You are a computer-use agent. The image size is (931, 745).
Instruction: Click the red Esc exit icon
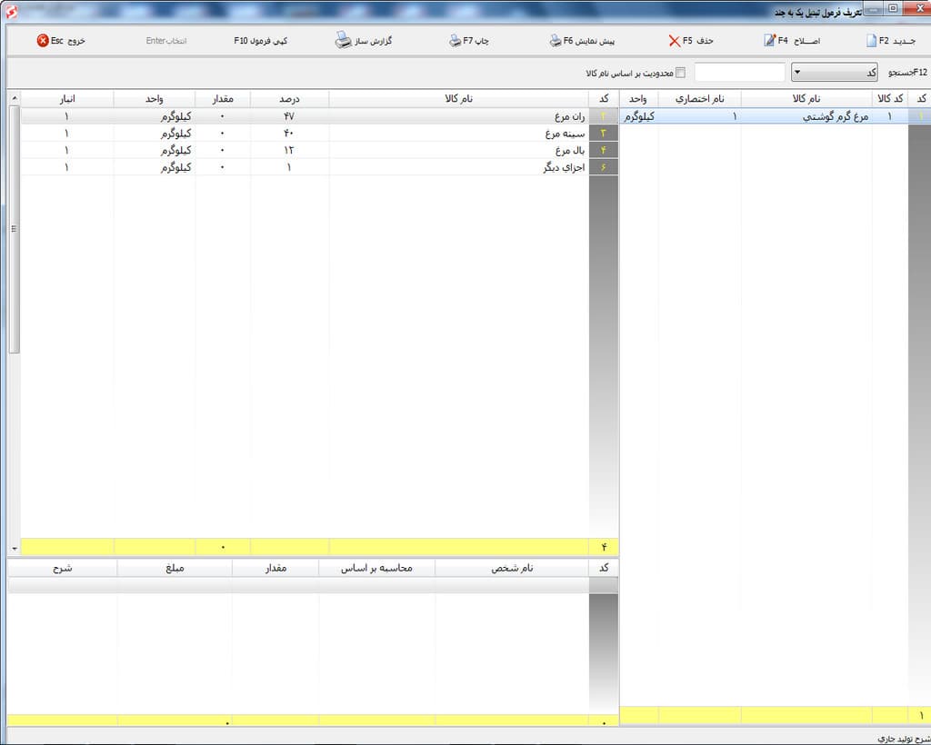click(43, 40)
